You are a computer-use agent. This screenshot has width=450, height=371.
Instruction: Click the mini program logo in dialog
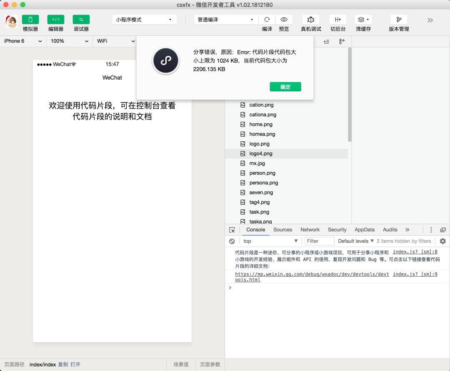tap(165, 60)
